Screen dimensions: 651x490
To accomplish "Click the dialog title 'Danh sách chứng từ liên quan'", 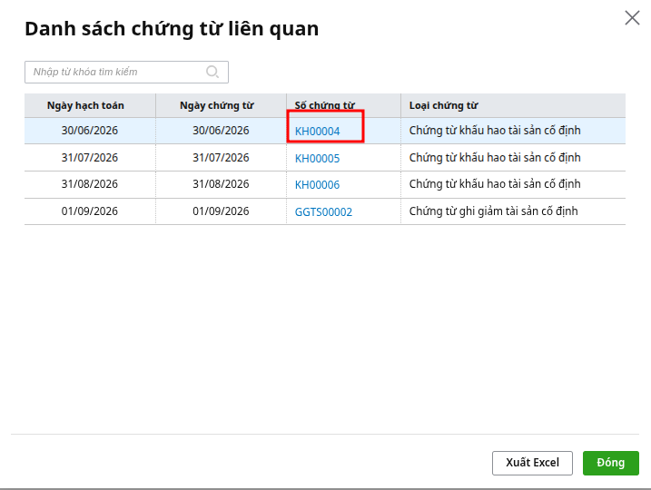I will (x=172, y=29).
